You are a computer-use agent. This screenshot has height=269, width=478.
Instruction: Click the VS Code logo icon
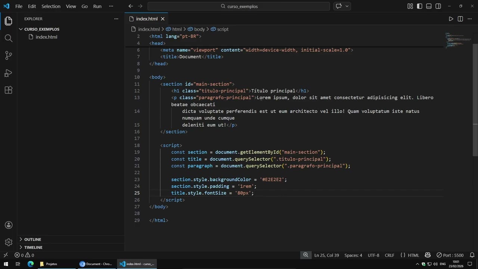(x=6, y=6)
